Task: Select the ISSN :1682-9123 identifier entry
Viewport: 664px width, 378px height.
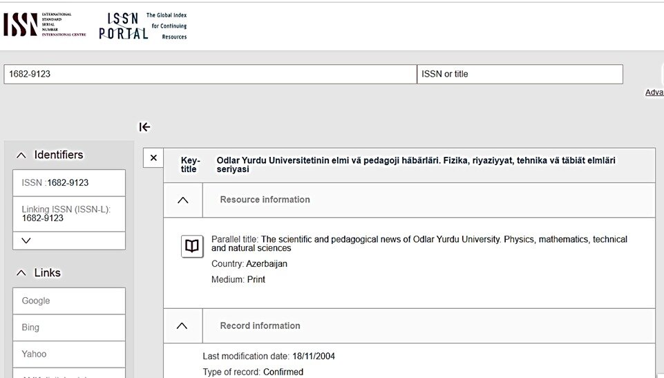Action: pos(69,183)
